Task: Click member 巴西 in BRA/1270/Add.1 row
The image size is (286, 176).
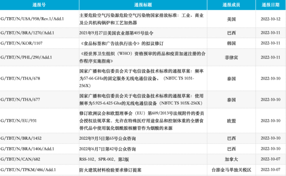Action: 231,33
